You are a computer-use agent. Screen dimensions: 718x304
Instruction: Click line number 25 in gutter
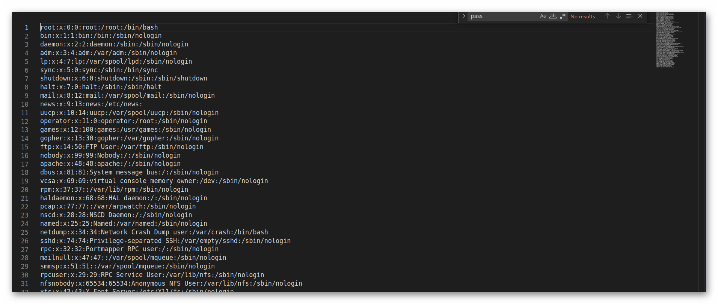click(25, 232)
